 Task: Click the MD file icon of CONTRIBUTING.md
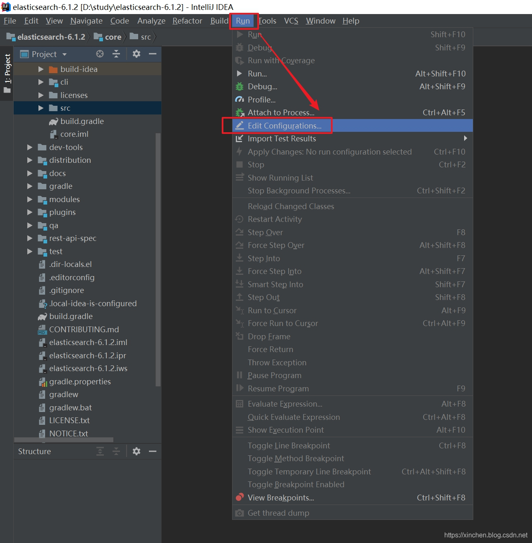[42, 329]
